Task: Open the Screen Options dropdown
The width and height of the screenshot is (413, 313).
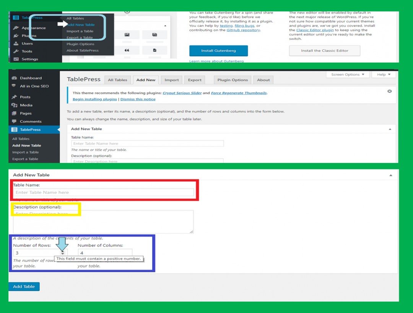Action: tap(347, 74)
